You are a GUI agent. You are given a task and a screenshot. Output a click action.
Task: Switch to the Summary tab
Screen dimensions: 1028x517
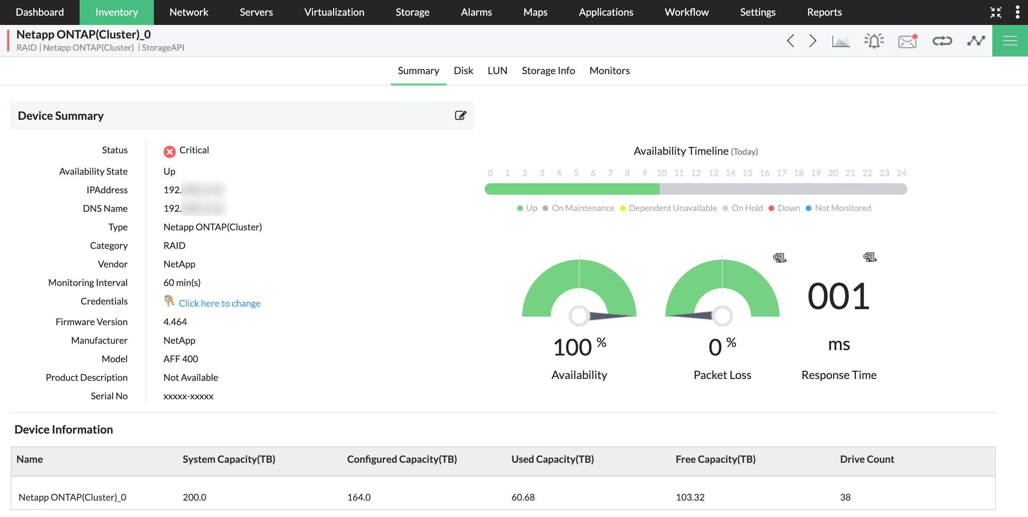coord(418,71)
